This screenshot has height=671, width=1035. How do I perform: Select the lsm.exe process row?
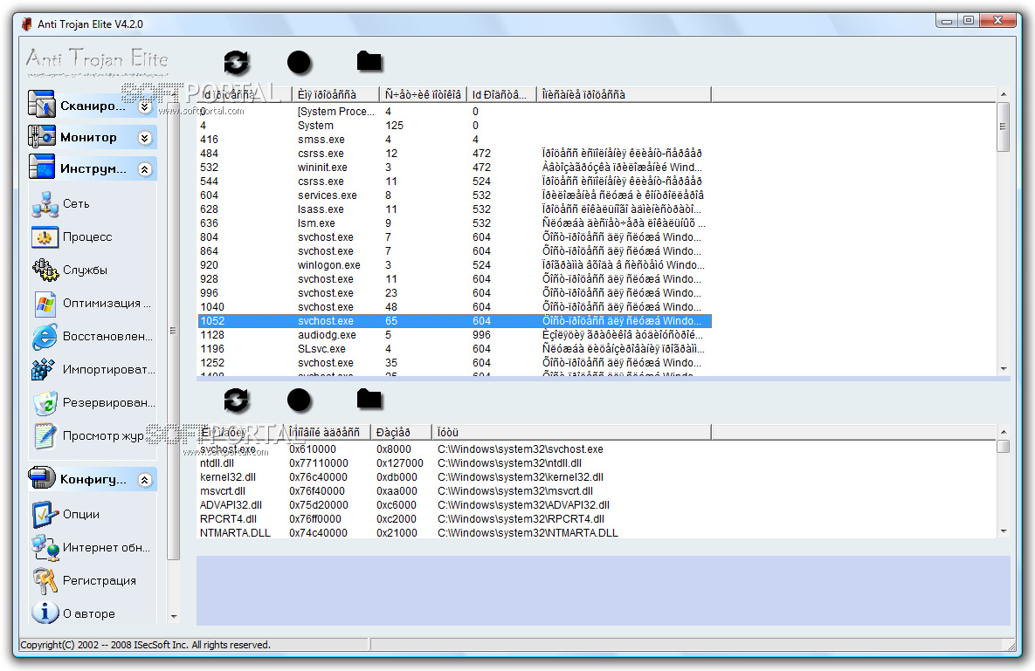click(x=455, y=223)
